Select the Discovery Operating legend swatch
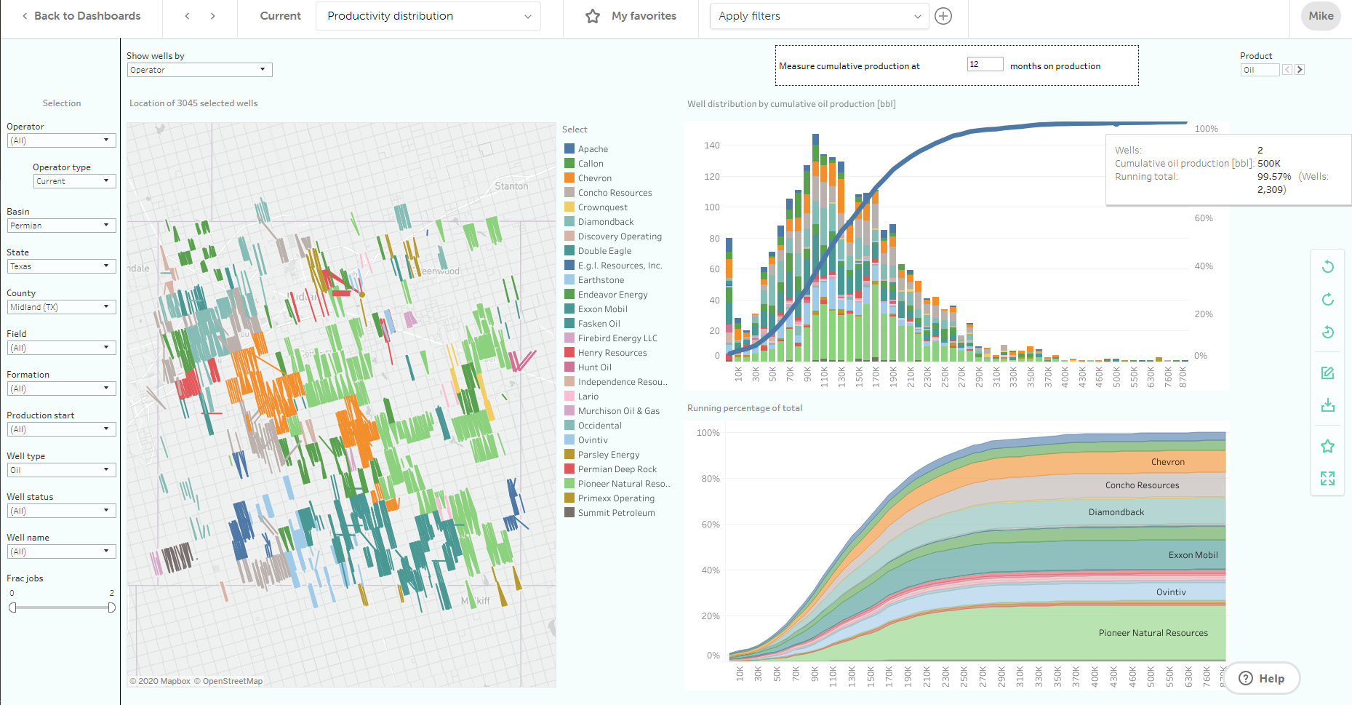Image resolution: width=1352 pixels, height=705 pixels. coord(569,236)
